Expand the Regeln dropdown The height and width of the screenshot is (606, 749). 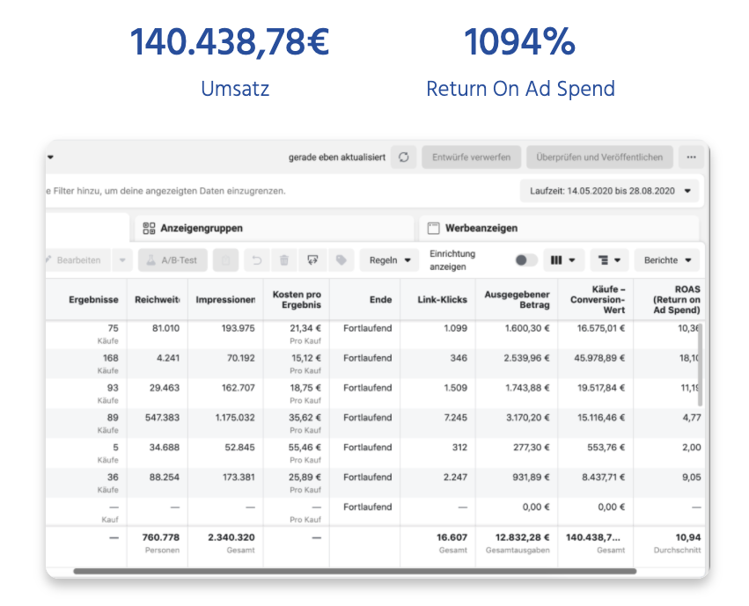click(390, 260)
